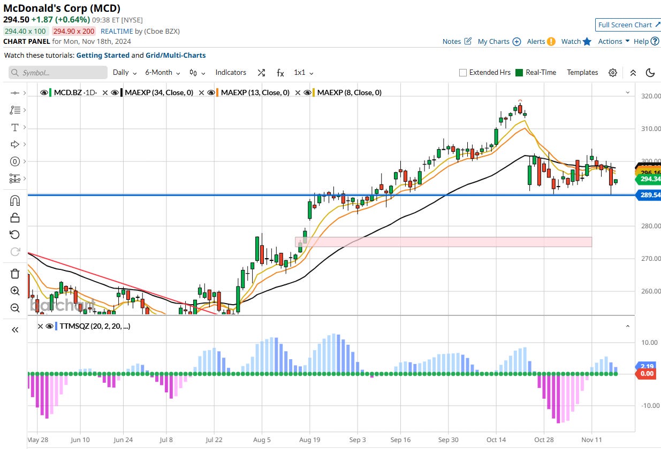Open the 1x1 grid layout dropdown
The image size is (661, 449).
[x=304, y=72]
